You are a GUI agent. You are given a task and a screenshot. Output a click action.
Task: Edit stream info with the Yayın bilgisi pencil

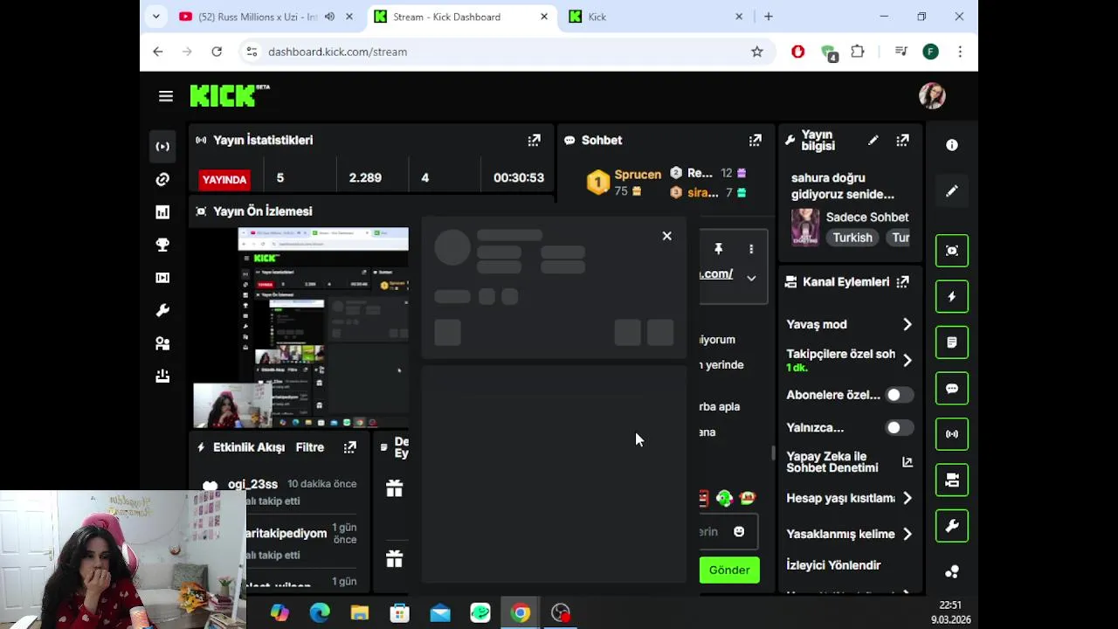(873, 140)
